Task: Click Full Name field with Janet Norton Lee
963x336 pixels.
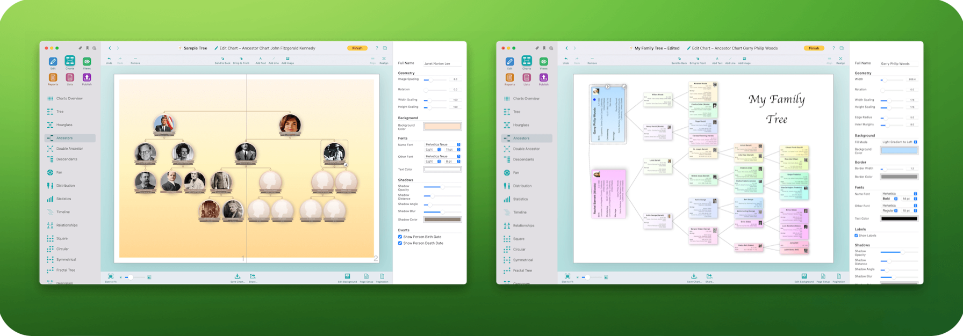Action: (442, 63)
